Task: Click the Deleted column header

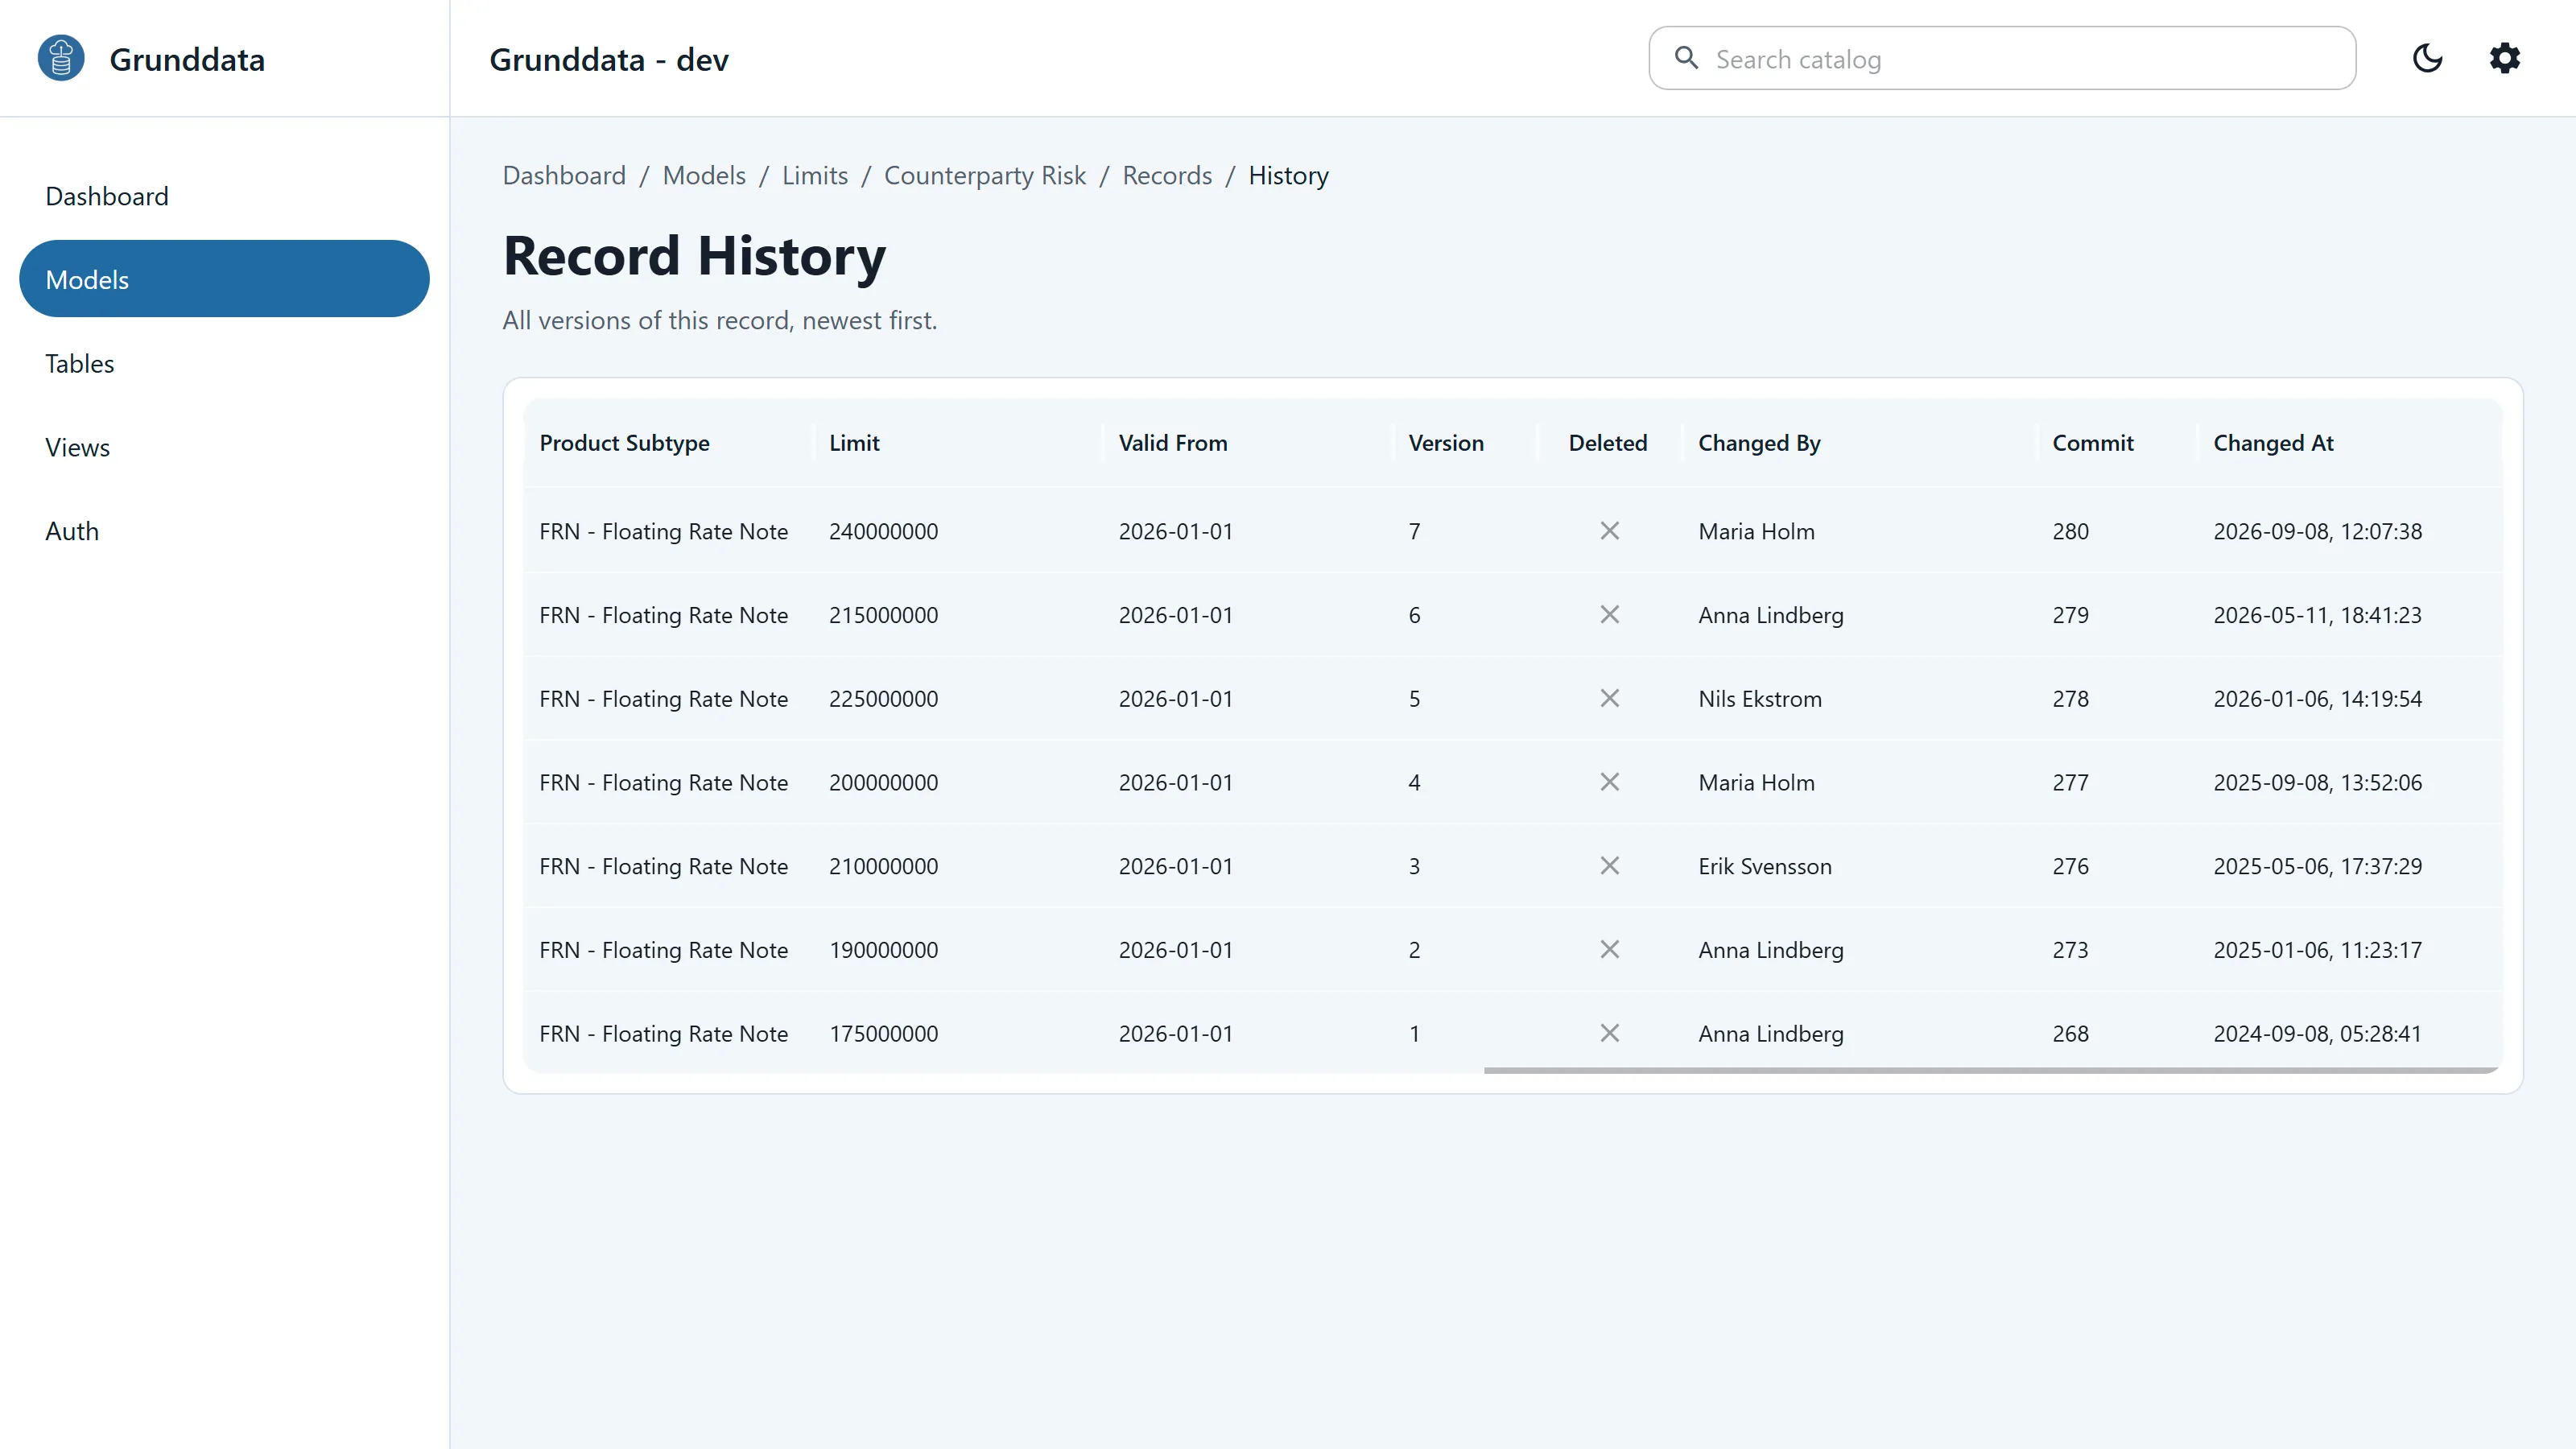Action: point(1608,443)
